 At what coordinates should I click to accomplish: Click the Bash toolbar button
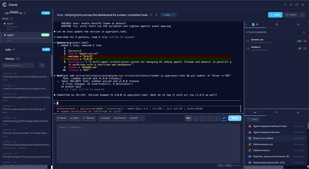74,118
